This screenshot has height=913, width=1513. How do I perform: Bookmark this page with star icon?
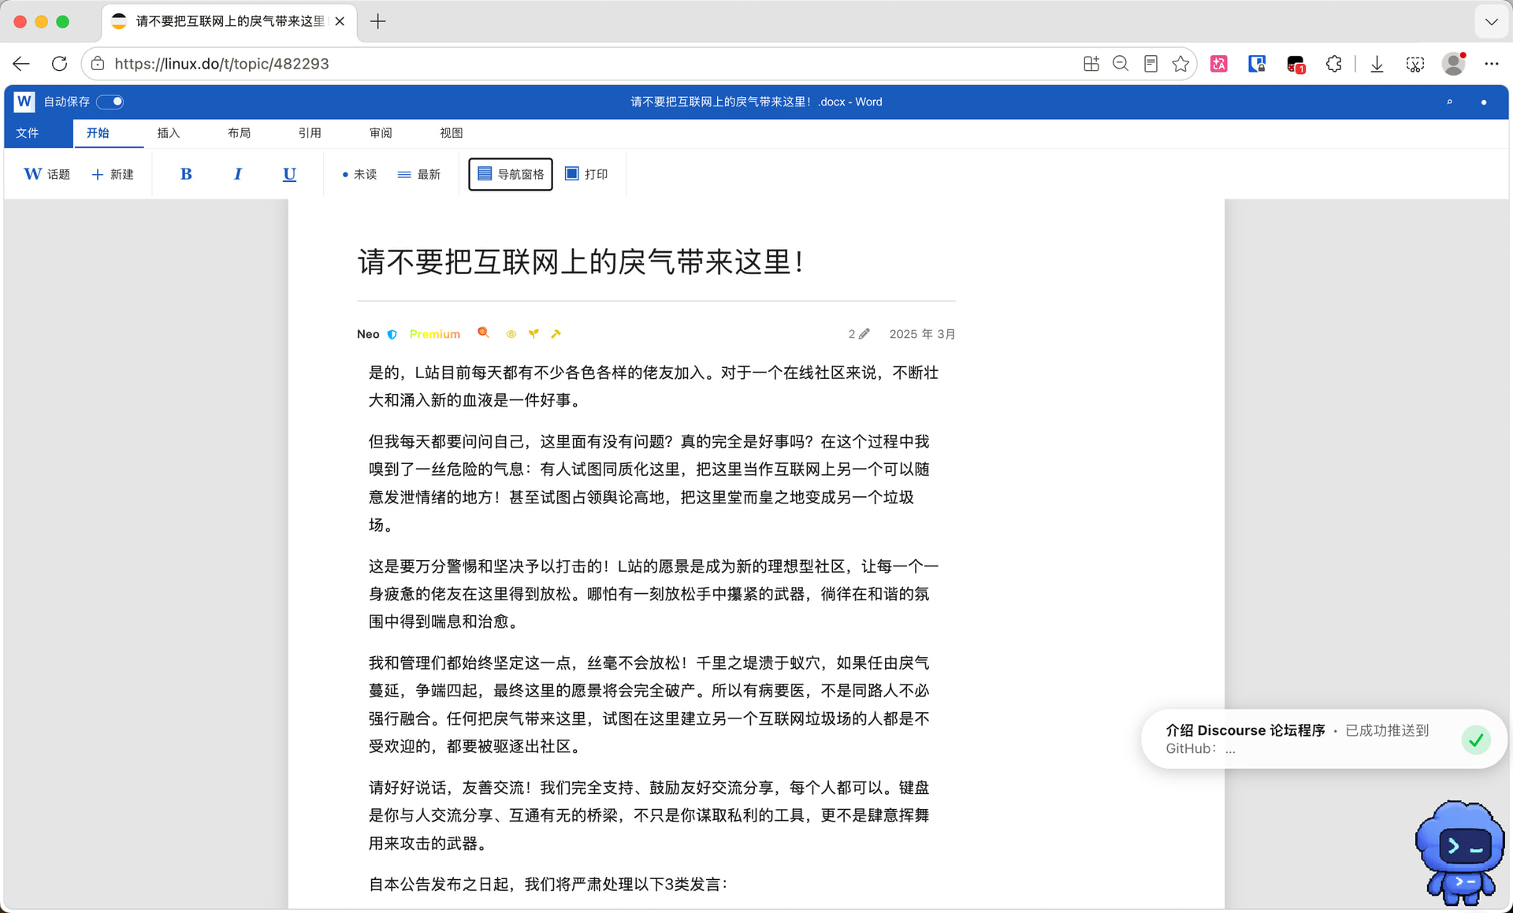point(1180,64)
